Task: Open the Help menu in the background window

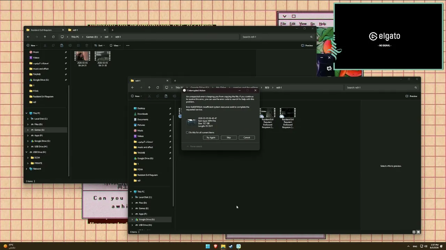Action: (x=322, y=24)
